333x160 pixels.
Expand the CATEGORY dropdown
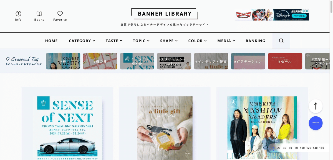(x=82, y=41)
